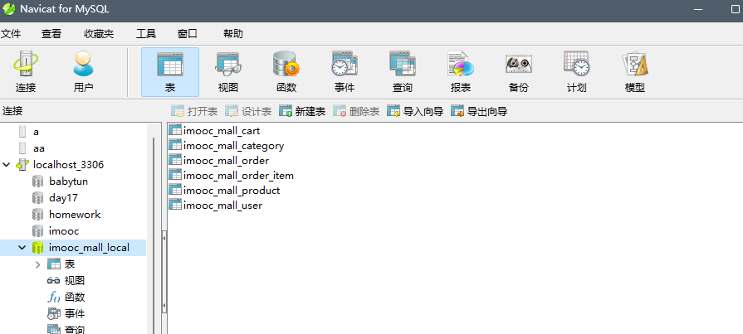Launch 导出向导 (Export Wizard)
This screenshot has width=743, height=334.
[x=480, y=112]
